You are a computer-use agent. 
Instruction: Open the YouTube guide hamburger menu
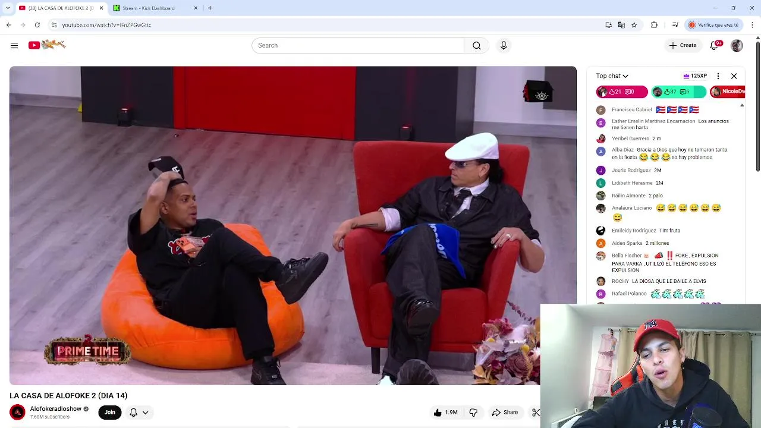[x=14, y=45]
